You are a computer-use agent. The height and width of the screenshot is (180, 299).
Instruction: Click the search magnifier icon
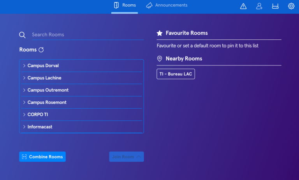coord(22,35)
